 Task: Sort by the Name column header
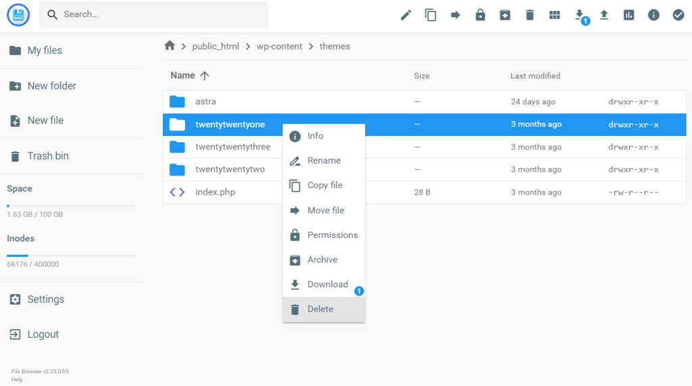182,76
